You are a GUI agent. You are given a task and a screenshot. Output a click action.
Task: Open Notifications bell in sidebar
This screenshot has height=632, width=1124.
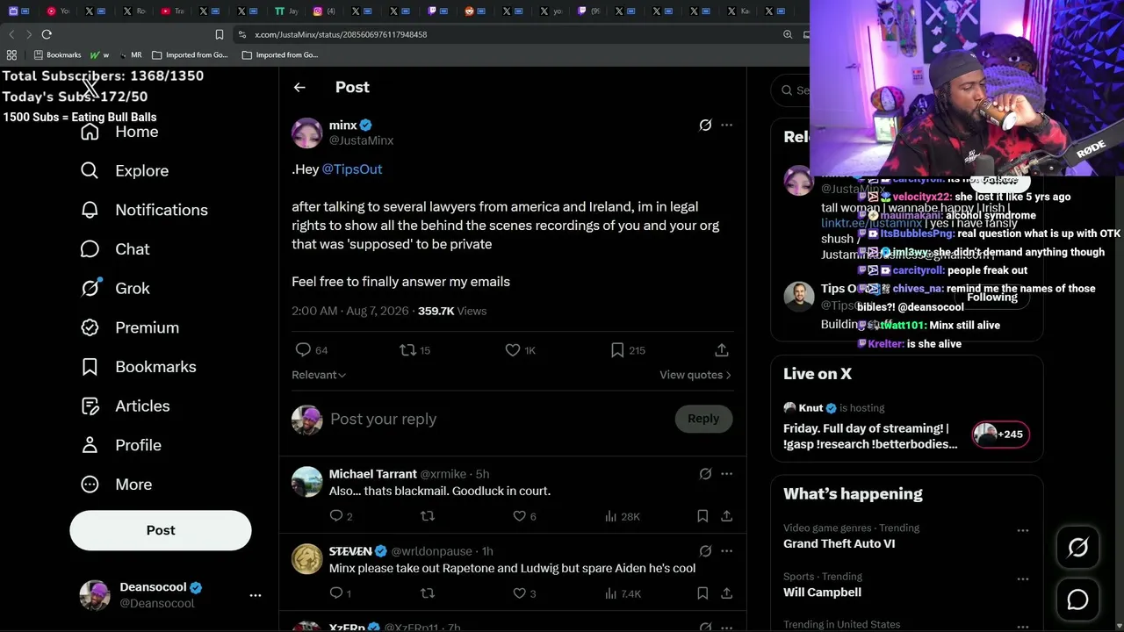[x=143, y=210]
